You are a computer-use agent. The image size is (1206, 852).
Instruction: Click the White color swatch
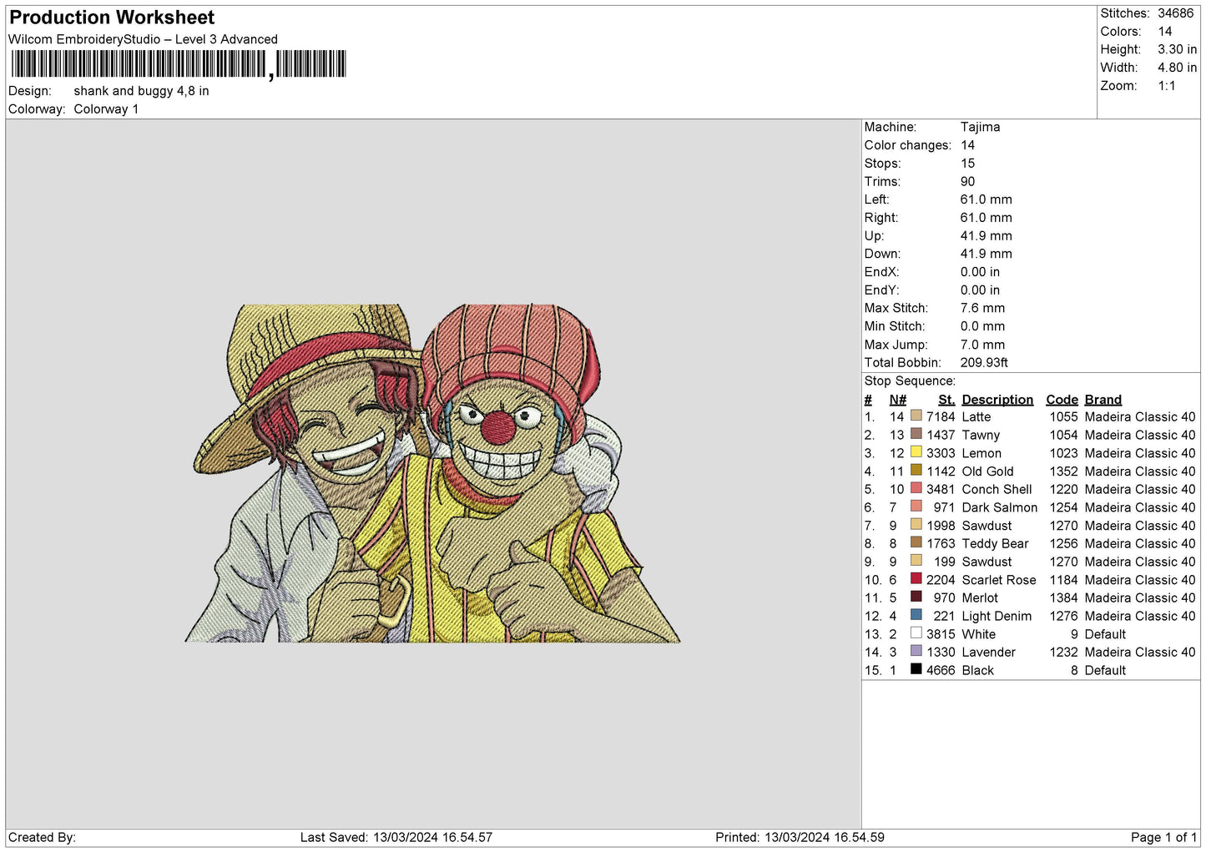[x=916, y=633]
